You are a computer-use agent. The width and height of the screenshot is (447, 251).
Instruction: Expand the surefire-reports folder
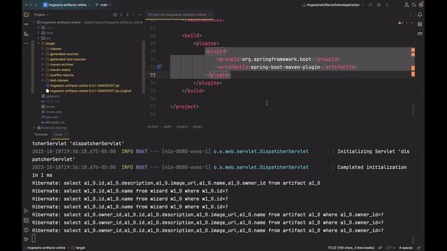(x=43, y=75)
